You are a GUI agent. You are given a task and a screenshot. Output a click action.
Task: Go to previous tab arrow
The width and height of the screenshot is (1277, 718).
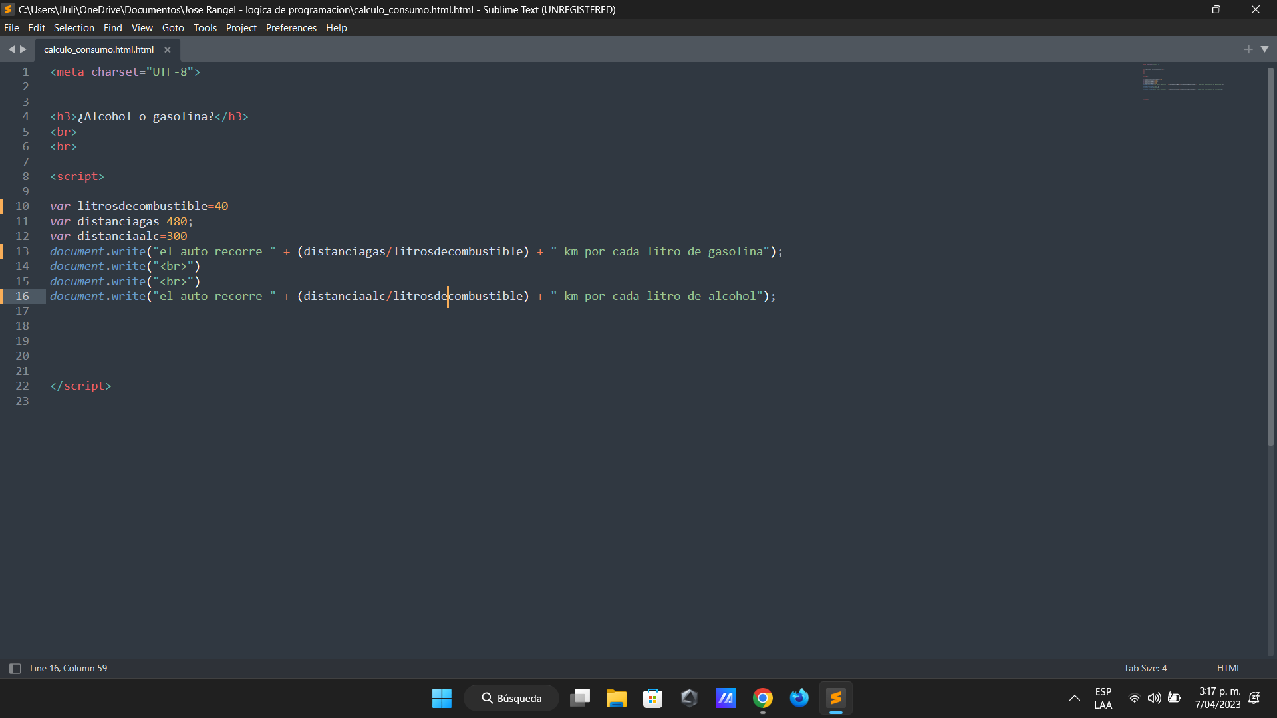(11, 49)
